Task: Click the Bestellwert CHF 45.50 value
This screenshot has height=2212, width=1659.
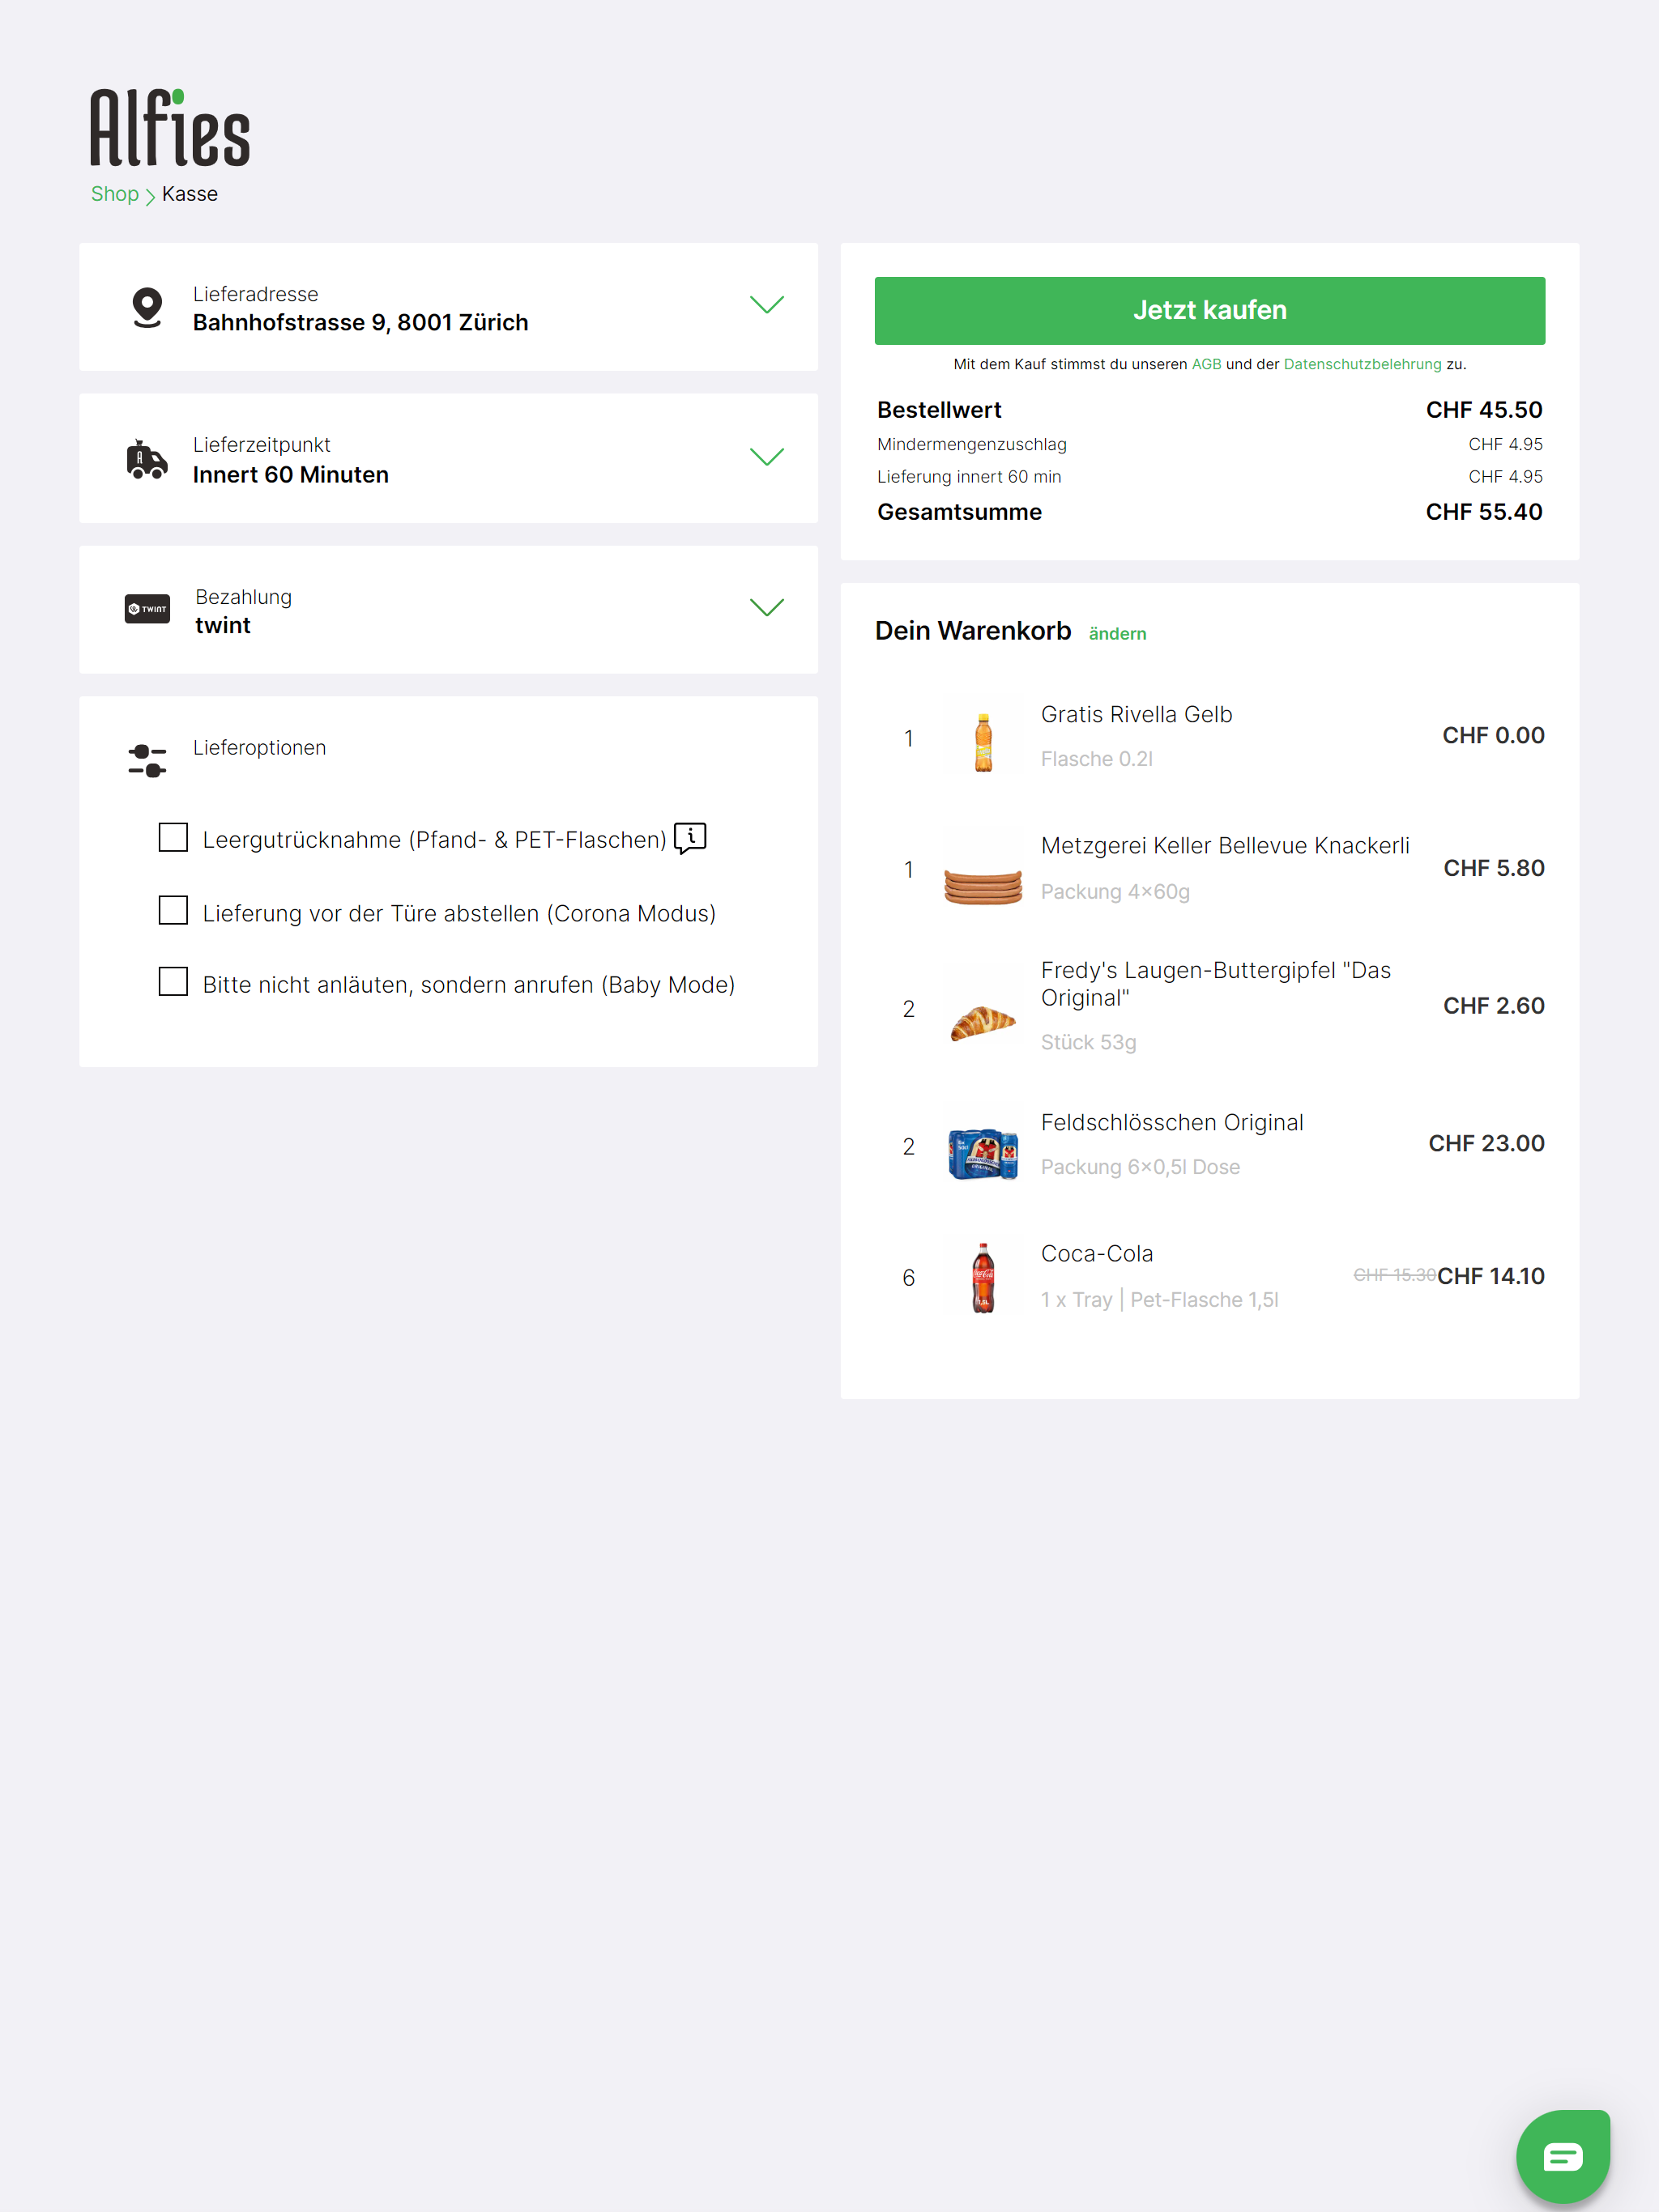Action: [1484, 410]
